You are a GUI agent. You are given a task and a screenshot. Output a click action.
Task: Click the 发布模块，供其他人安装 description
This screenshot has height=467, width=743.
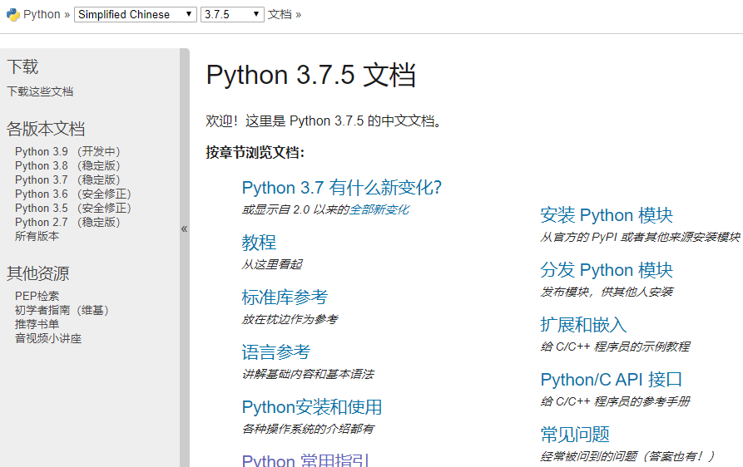pyautogui.click(x=607, y=292)
